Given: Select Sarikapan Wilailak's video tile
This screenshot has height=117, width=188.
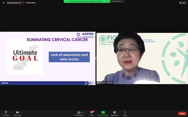Looking at the screenshot, I should [x=142, y=58].
